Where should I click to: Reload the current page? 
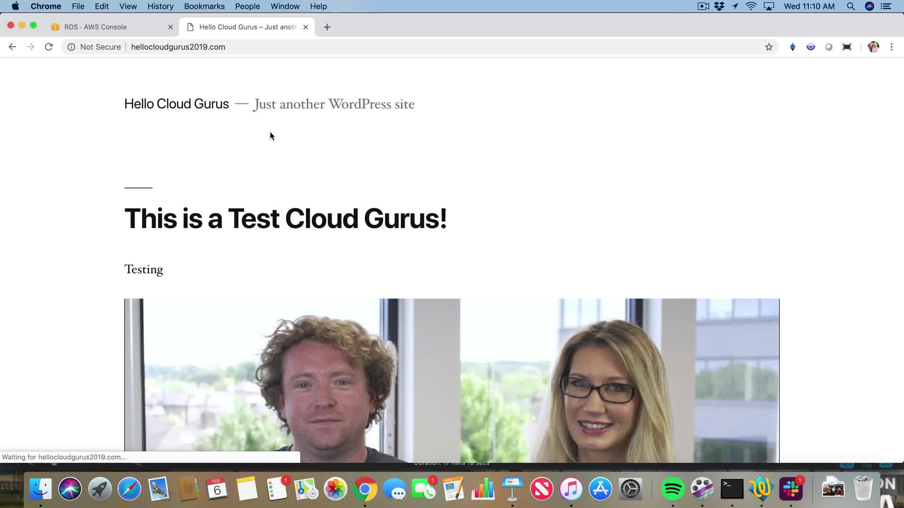pos(48,47)
